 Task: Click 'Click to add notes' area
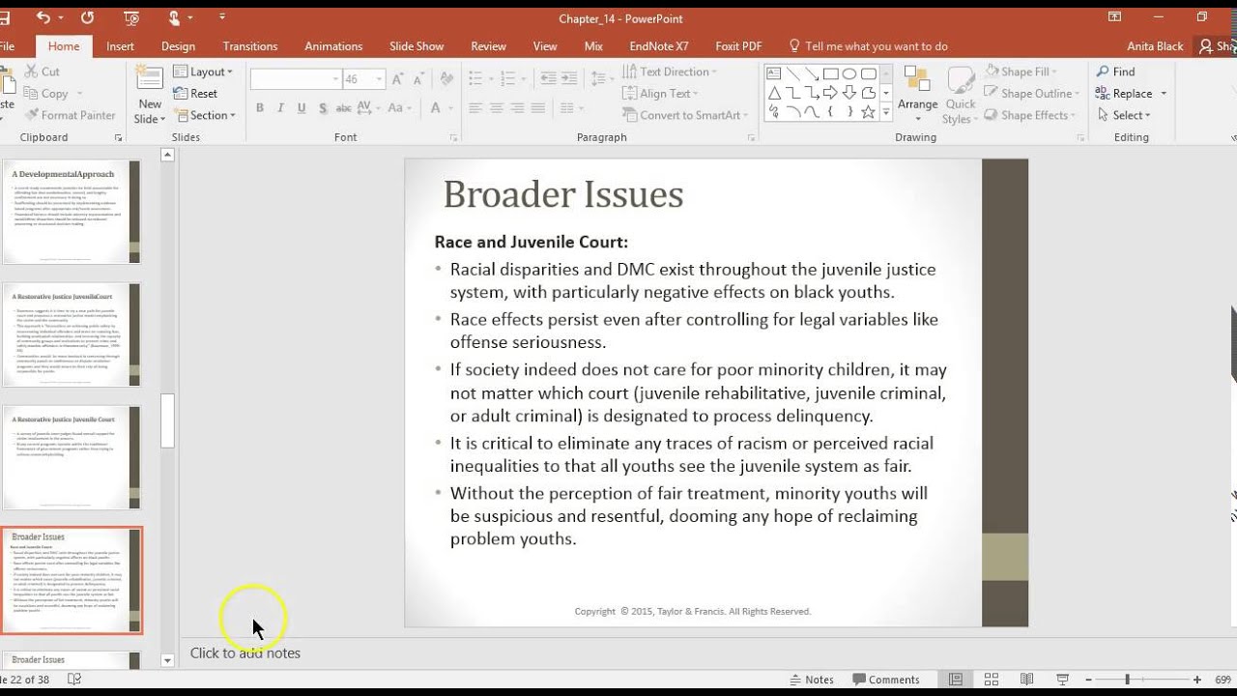(x=245, y=652)
